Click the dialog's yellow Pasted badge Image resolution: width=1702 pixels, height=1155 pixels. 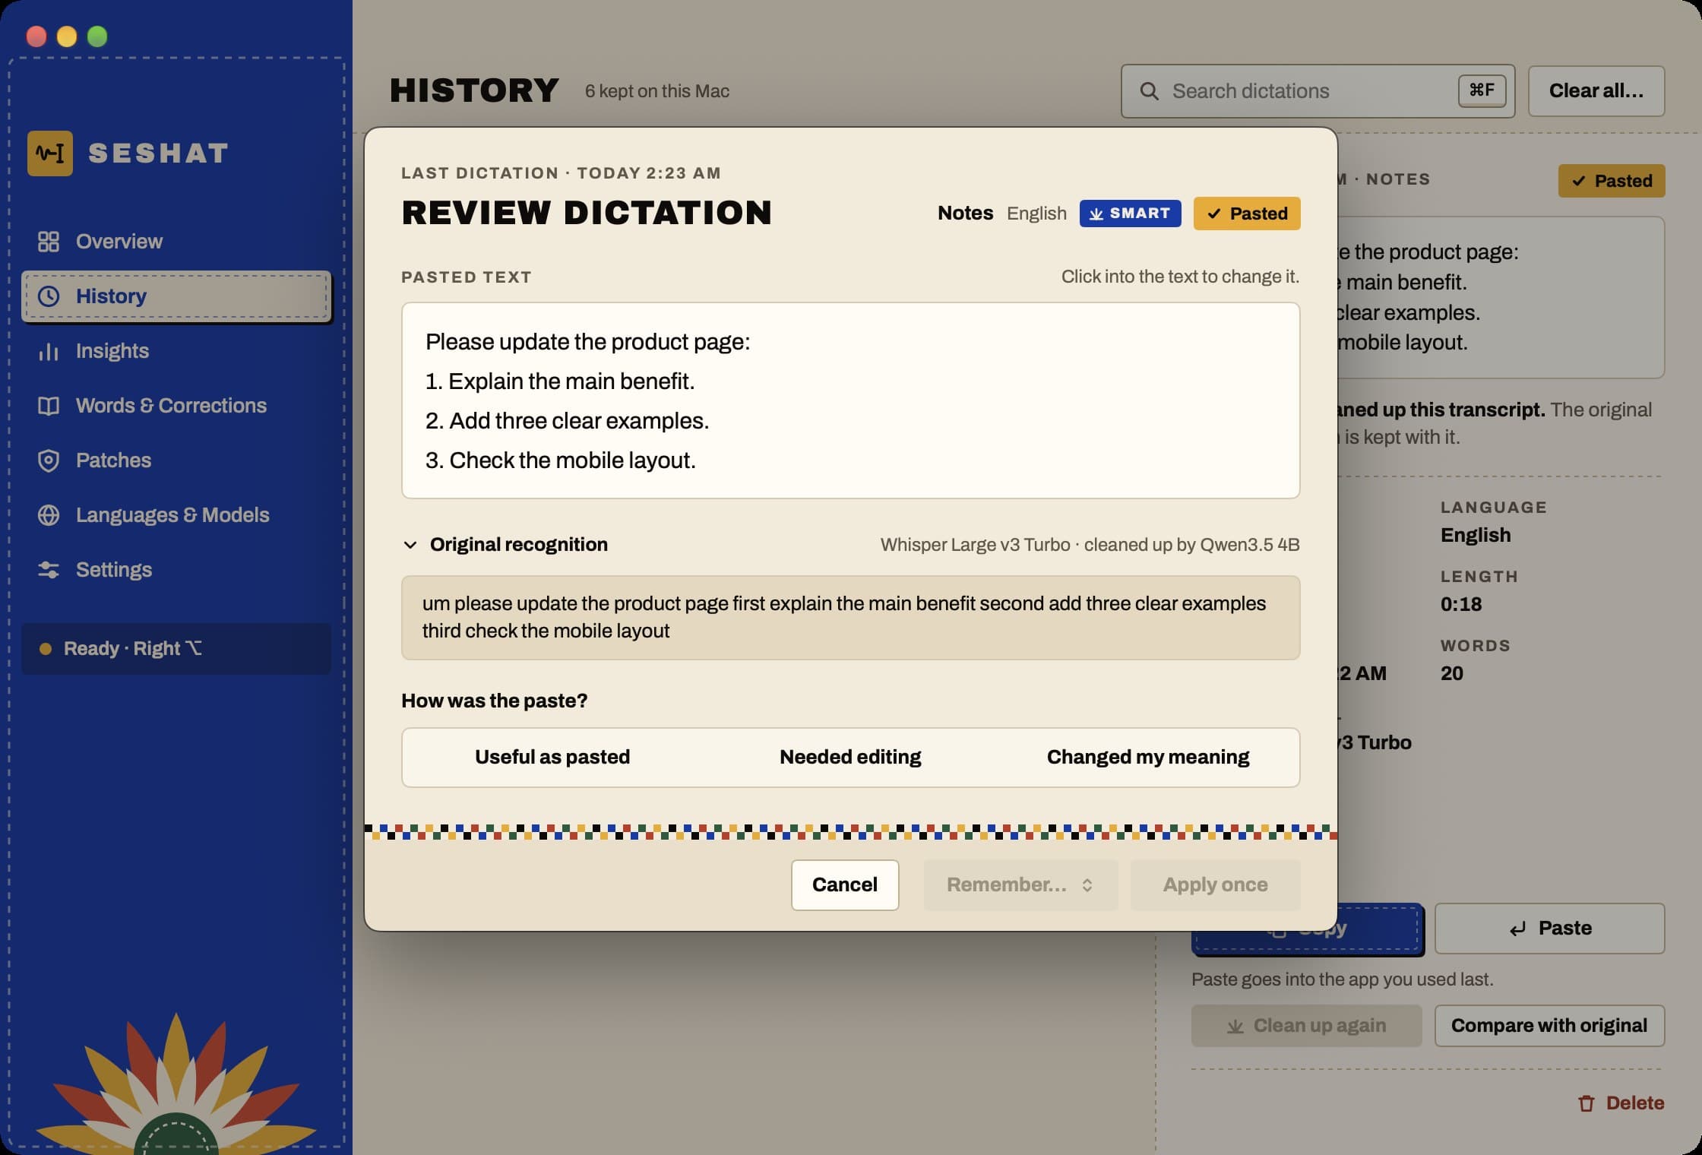point(1247,214)
